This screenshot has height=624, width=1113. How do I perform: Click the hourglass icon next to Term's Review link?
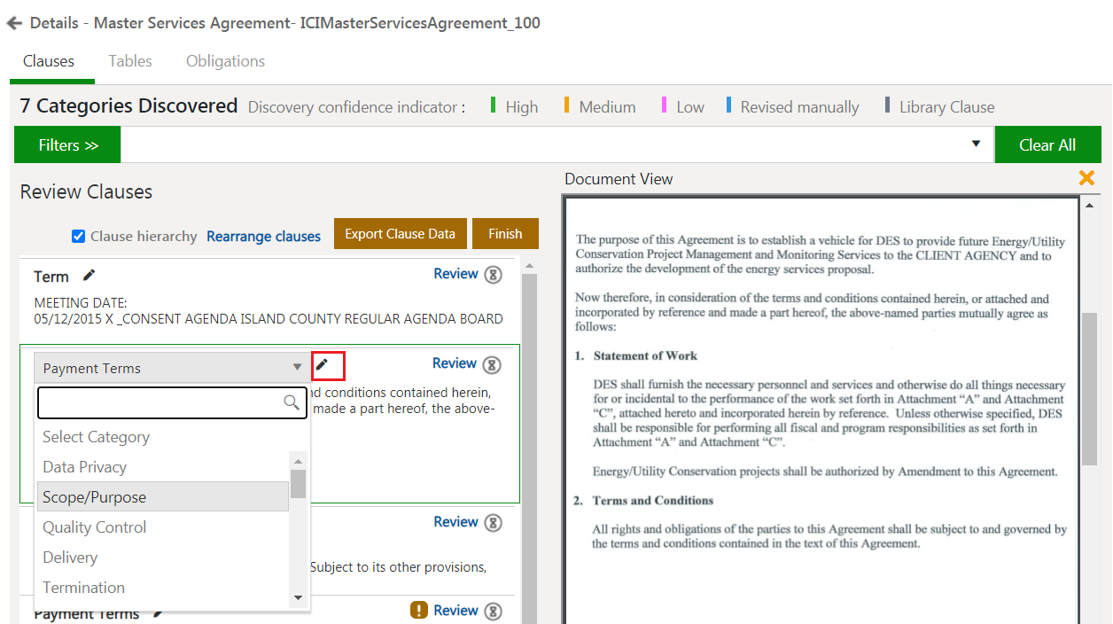pyautogui.click(x=493, y=275)
